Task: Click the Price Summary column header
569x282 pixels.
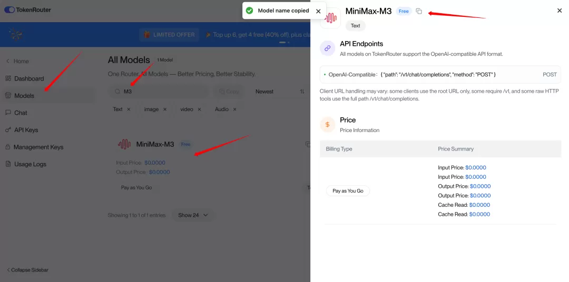Action: coord(455,149)
